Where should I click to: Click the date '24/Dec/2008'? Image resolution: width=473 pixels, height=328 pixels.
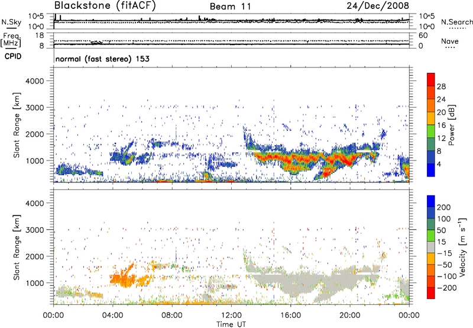click(378, 5)
